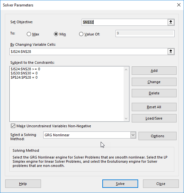Viewport: 184px width, 193px height.
Task: Click constraints list scroll down arrow
Action: [x=126, y=118]
